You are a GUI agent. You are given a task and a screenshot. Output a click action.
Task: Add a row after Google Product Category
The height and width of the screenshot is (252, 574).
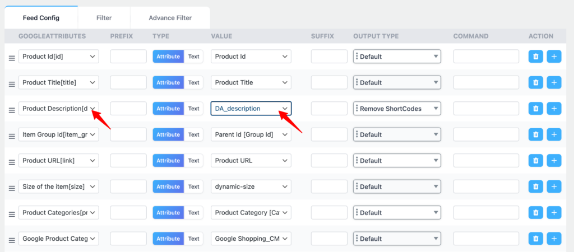(554, 239)
